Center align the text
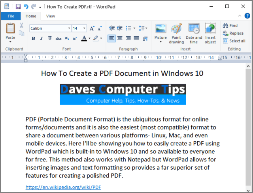The width and height of the screenshot is (253, 193). click(x=120, y=38)
